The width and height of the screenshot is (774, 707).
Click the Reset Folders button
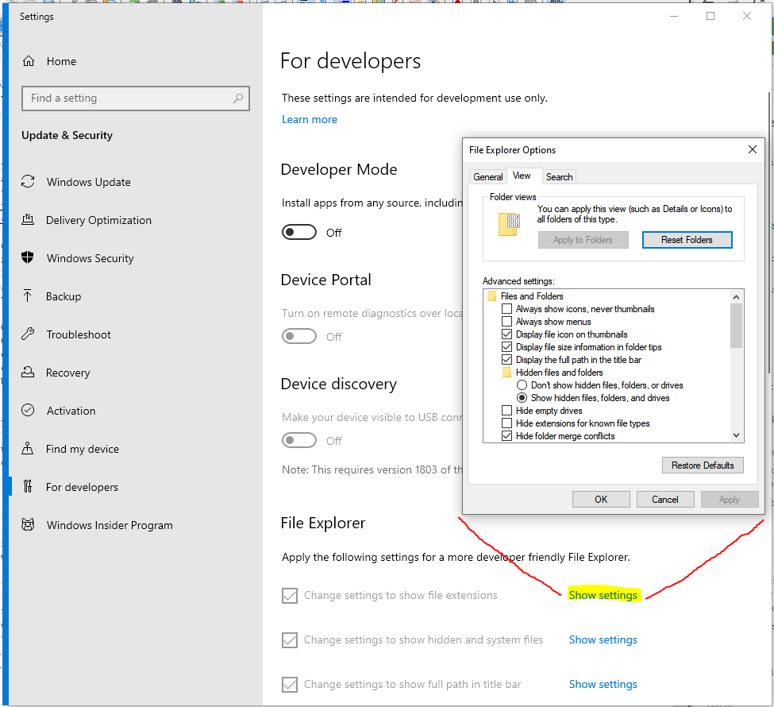pyautogui.click(x=687, y=240)
